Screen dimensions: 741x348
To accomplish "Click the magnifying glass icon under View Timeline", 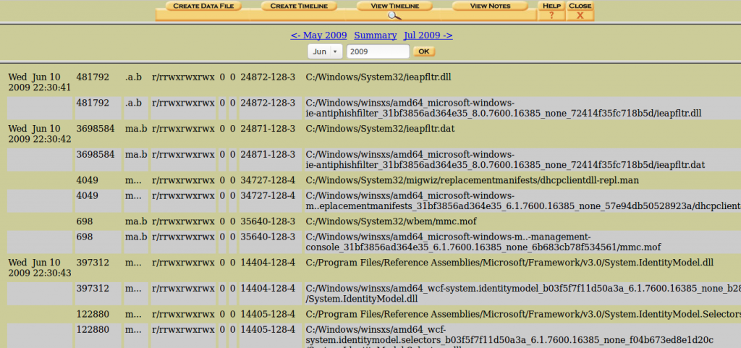I will [394, 16].
